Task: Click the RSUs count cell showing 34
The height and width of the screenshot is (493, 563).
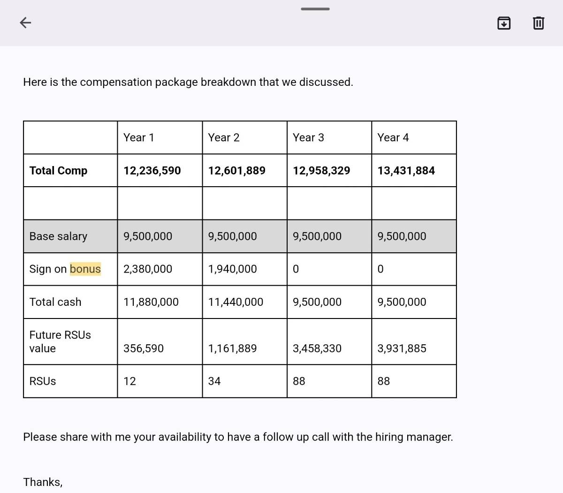Action: click(214, 381)
